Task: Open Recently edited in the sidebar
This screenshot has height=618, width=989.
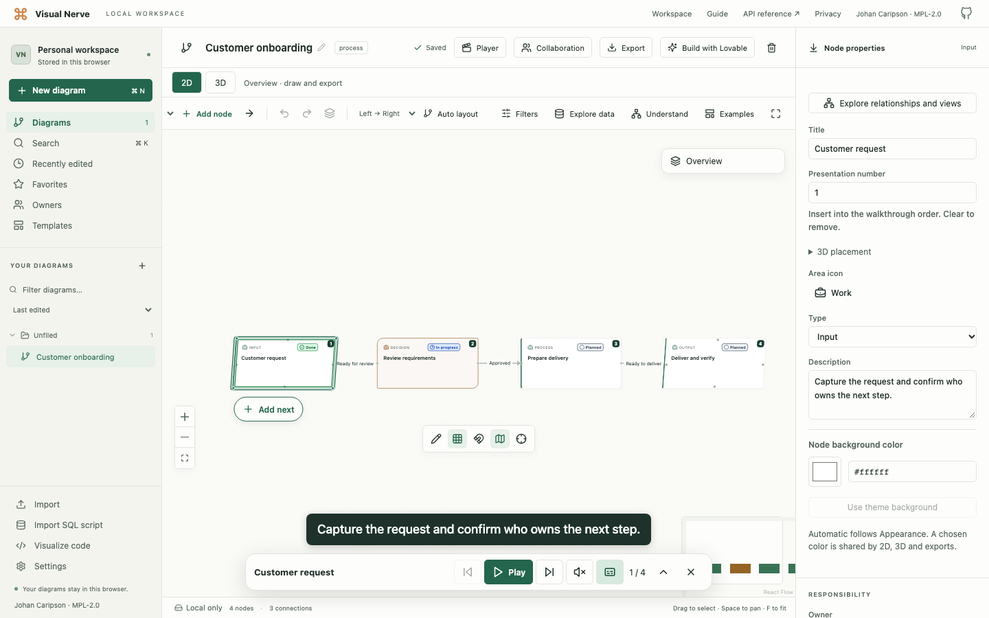Action: 81,164
